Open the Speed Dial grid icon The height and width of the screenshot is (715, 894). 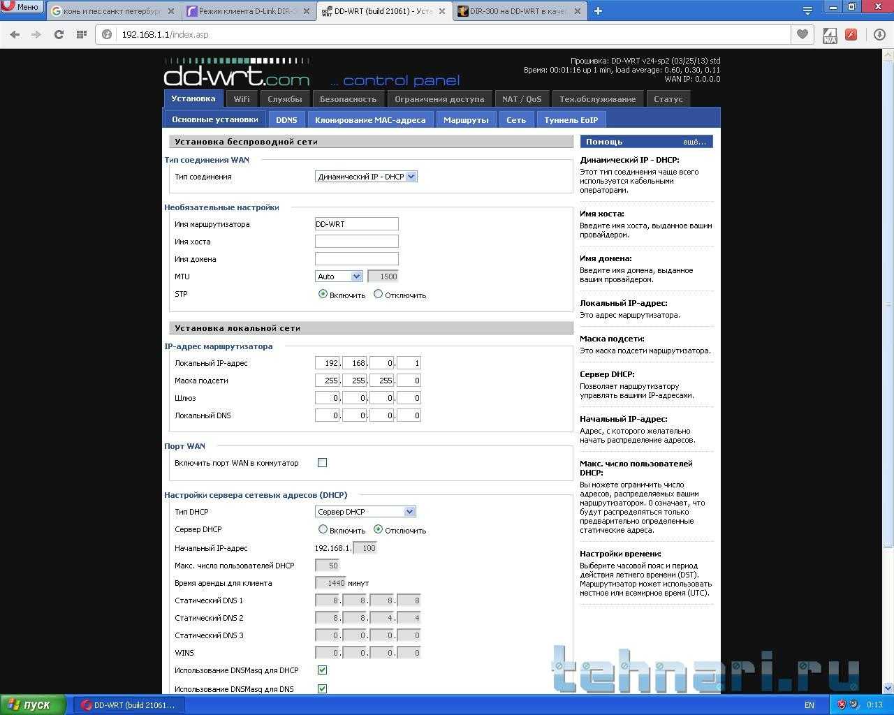tap(81, 34)
